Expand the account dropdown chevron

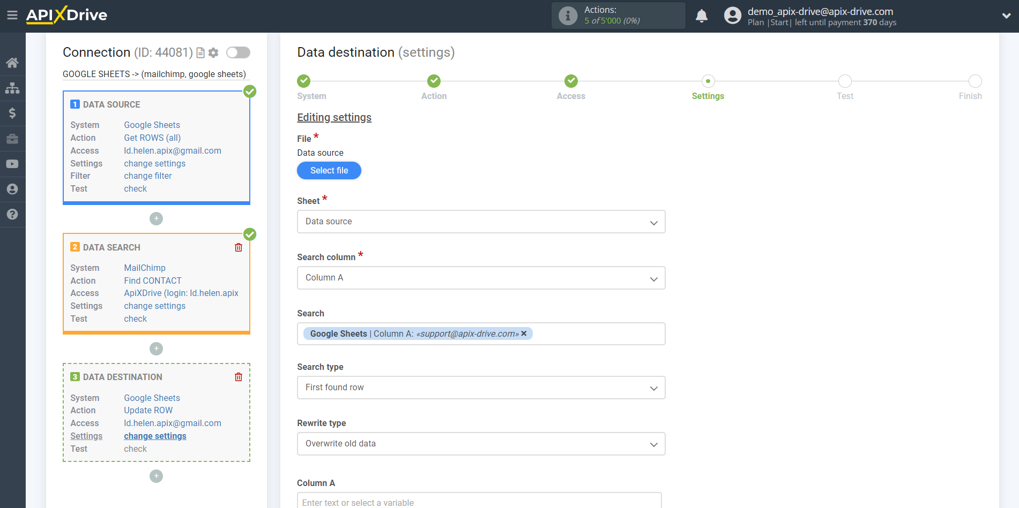1006,16
